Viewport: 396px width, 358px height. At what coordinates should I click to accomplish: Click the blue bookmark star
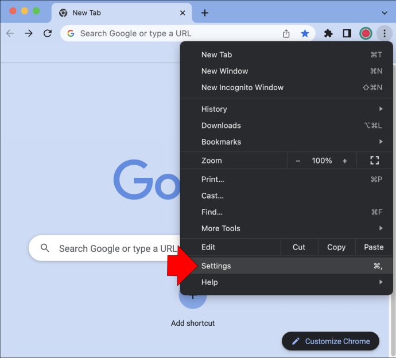coord(305,33)
